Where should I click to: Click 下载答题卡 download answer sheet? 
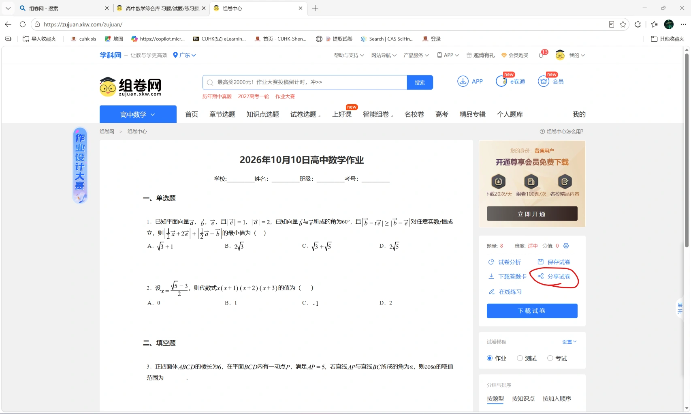[508, 277]
